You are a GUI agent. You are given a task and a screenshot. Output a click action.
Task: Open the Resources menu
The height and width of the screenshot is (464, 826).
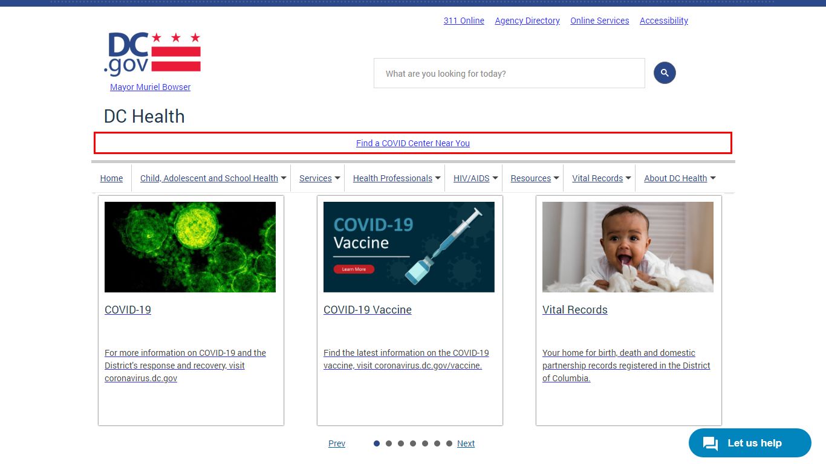pos(531,178)
